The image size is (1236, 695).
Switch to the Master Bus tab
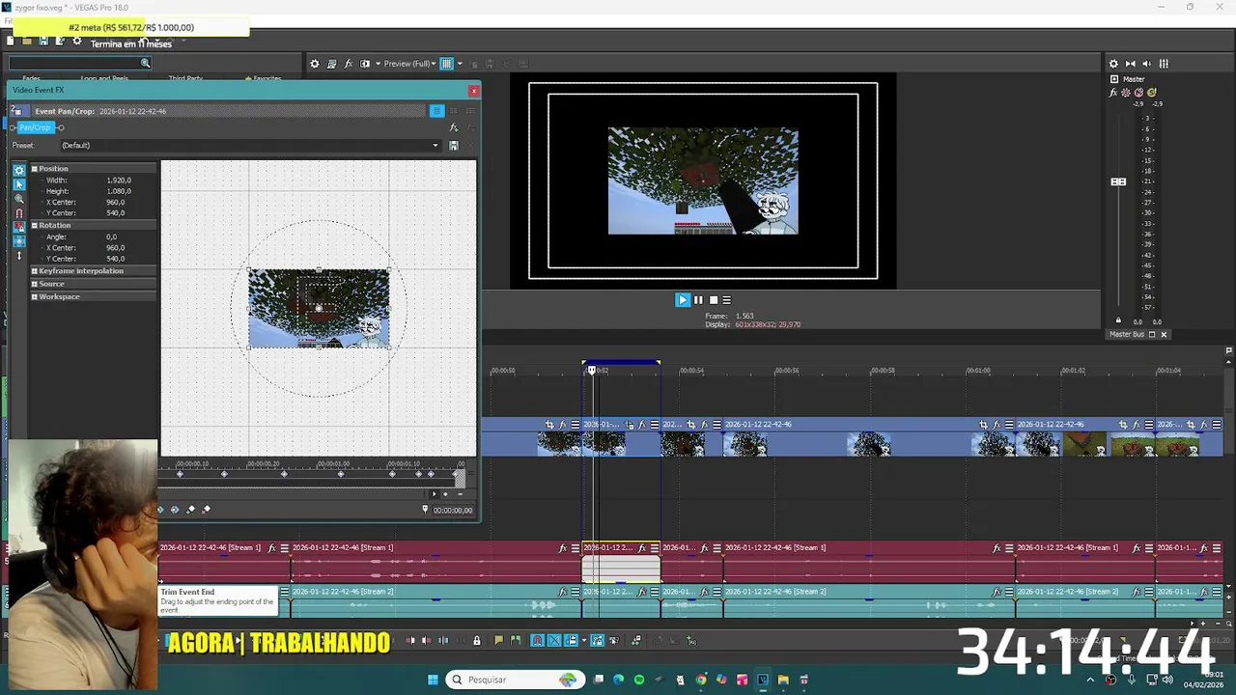click(1126, 334)
